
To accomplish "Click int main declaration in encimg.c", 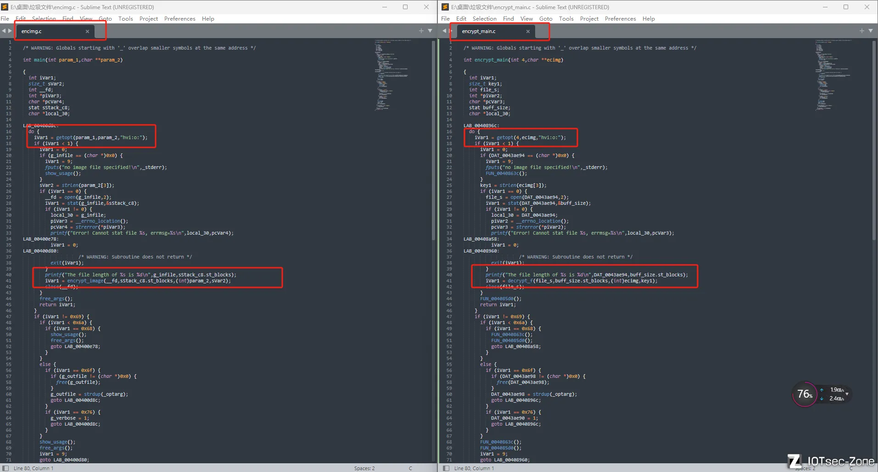I will point(73,60).
